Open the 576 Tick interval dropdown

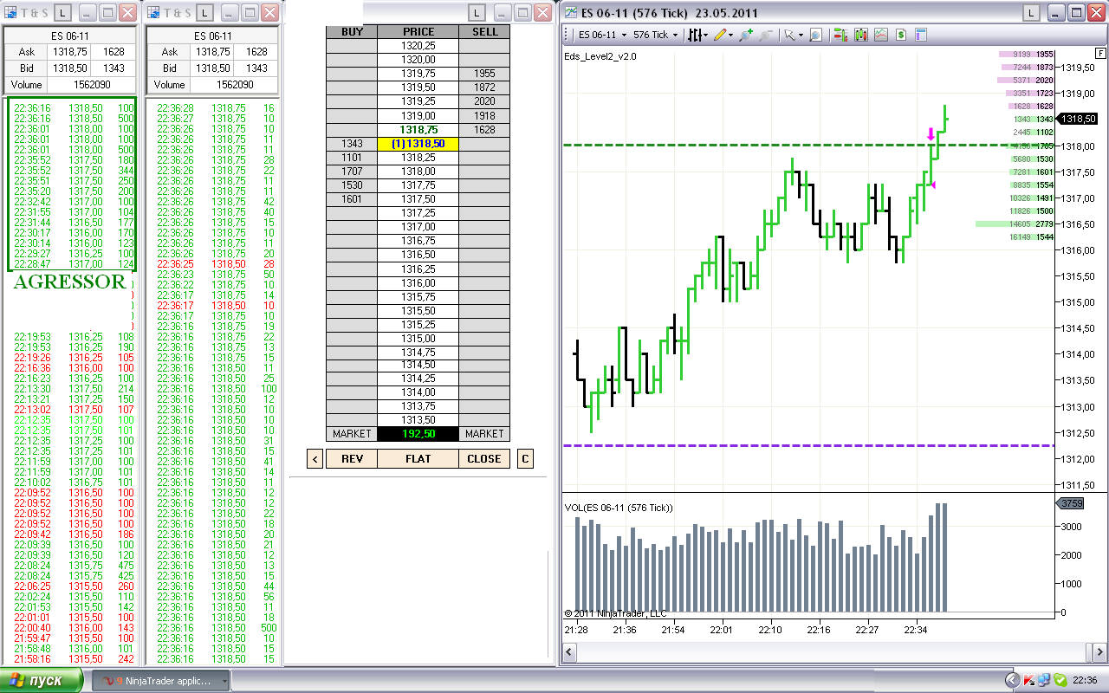pyautogui.click(x=655, y=35)
